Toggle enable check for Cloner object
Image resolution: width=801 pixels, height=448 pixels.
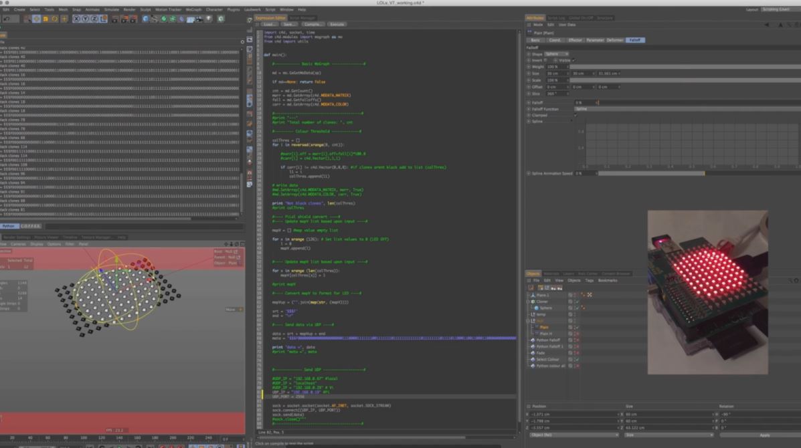(x=577, y=302)
